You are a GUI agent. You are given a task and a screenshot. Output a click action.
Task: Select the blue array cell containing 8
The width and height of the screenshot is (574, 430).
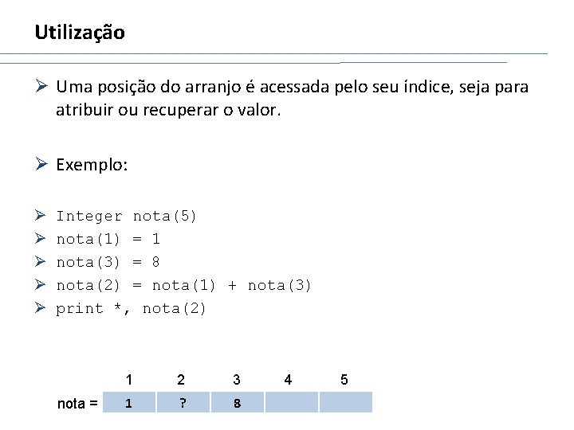pos(237,403)
